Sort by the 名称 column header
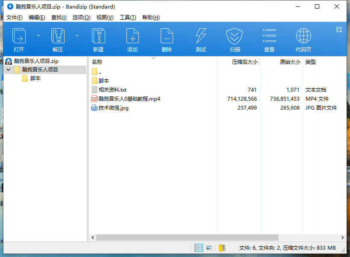This screenshot has height=257, width=350. click(97, 62)
